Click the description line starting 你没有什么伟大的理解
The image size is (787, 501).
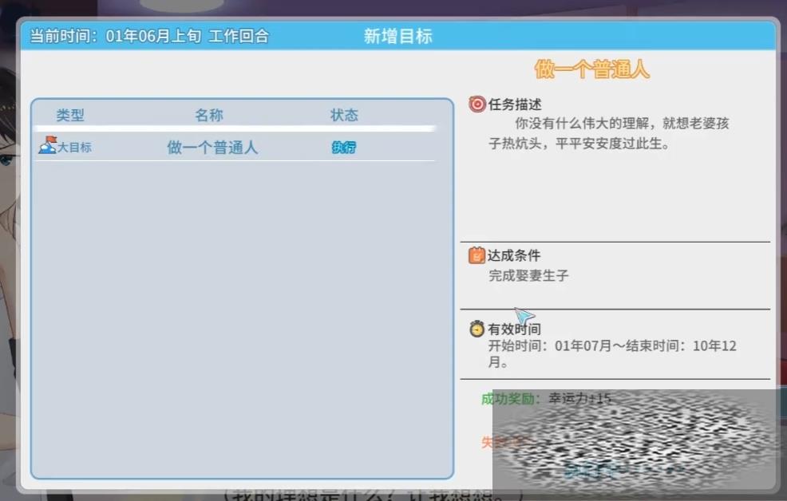[x=622, y=124]
